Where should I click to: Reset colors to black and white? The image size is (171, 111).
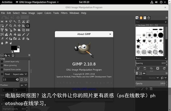coord(12,51)
